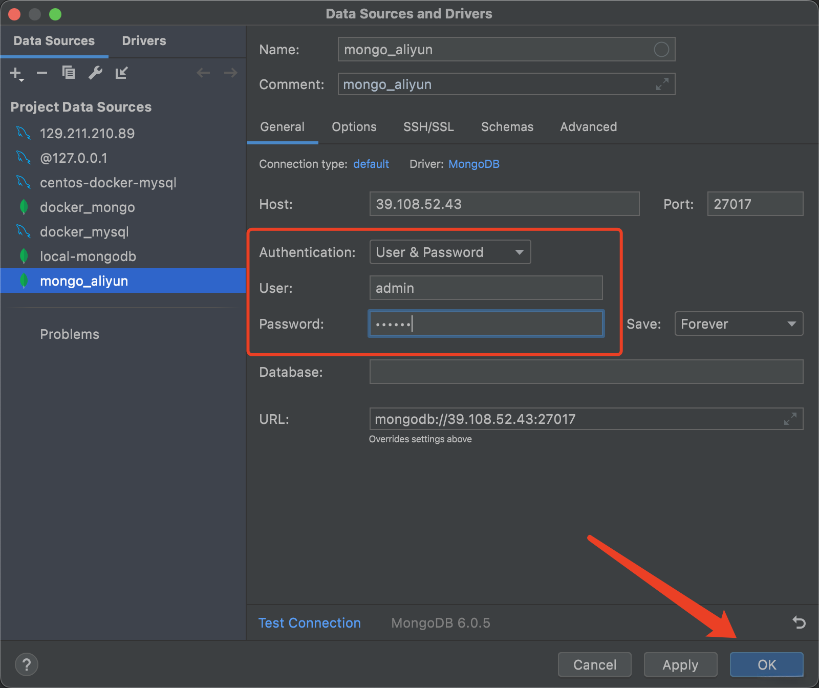Viewport: 819px width, 688px height.
Task: Open the Connection type default selector
Action: tap(371, 164)
